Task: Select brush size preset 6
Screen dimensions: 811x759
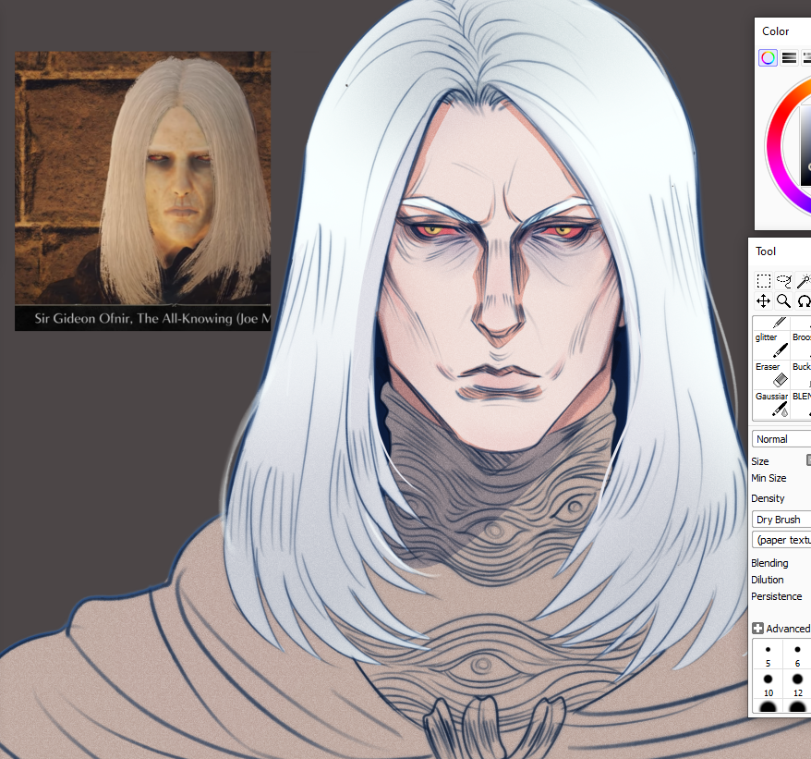Action: (x=797, y=655)
